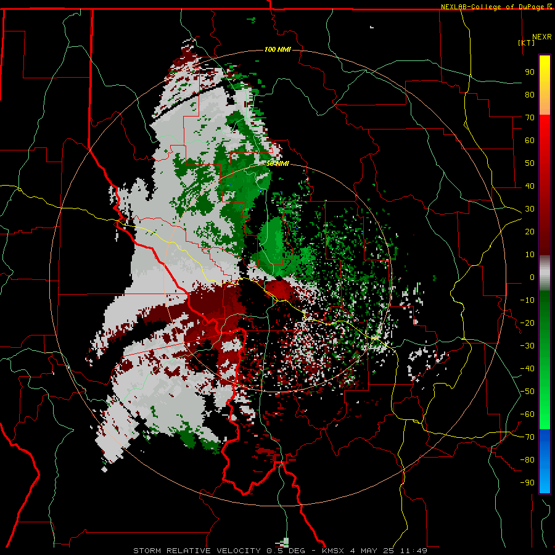The height and width of the screenshot is (555, 555).
Task: Click the 80 value on velocity scale
Action: click(x=530, y=94)
